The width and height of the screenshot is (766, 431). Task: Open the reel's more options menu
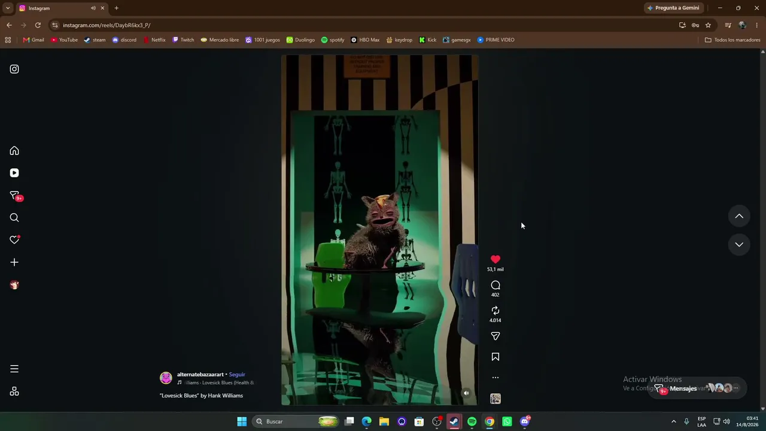[x=496, y=378]
